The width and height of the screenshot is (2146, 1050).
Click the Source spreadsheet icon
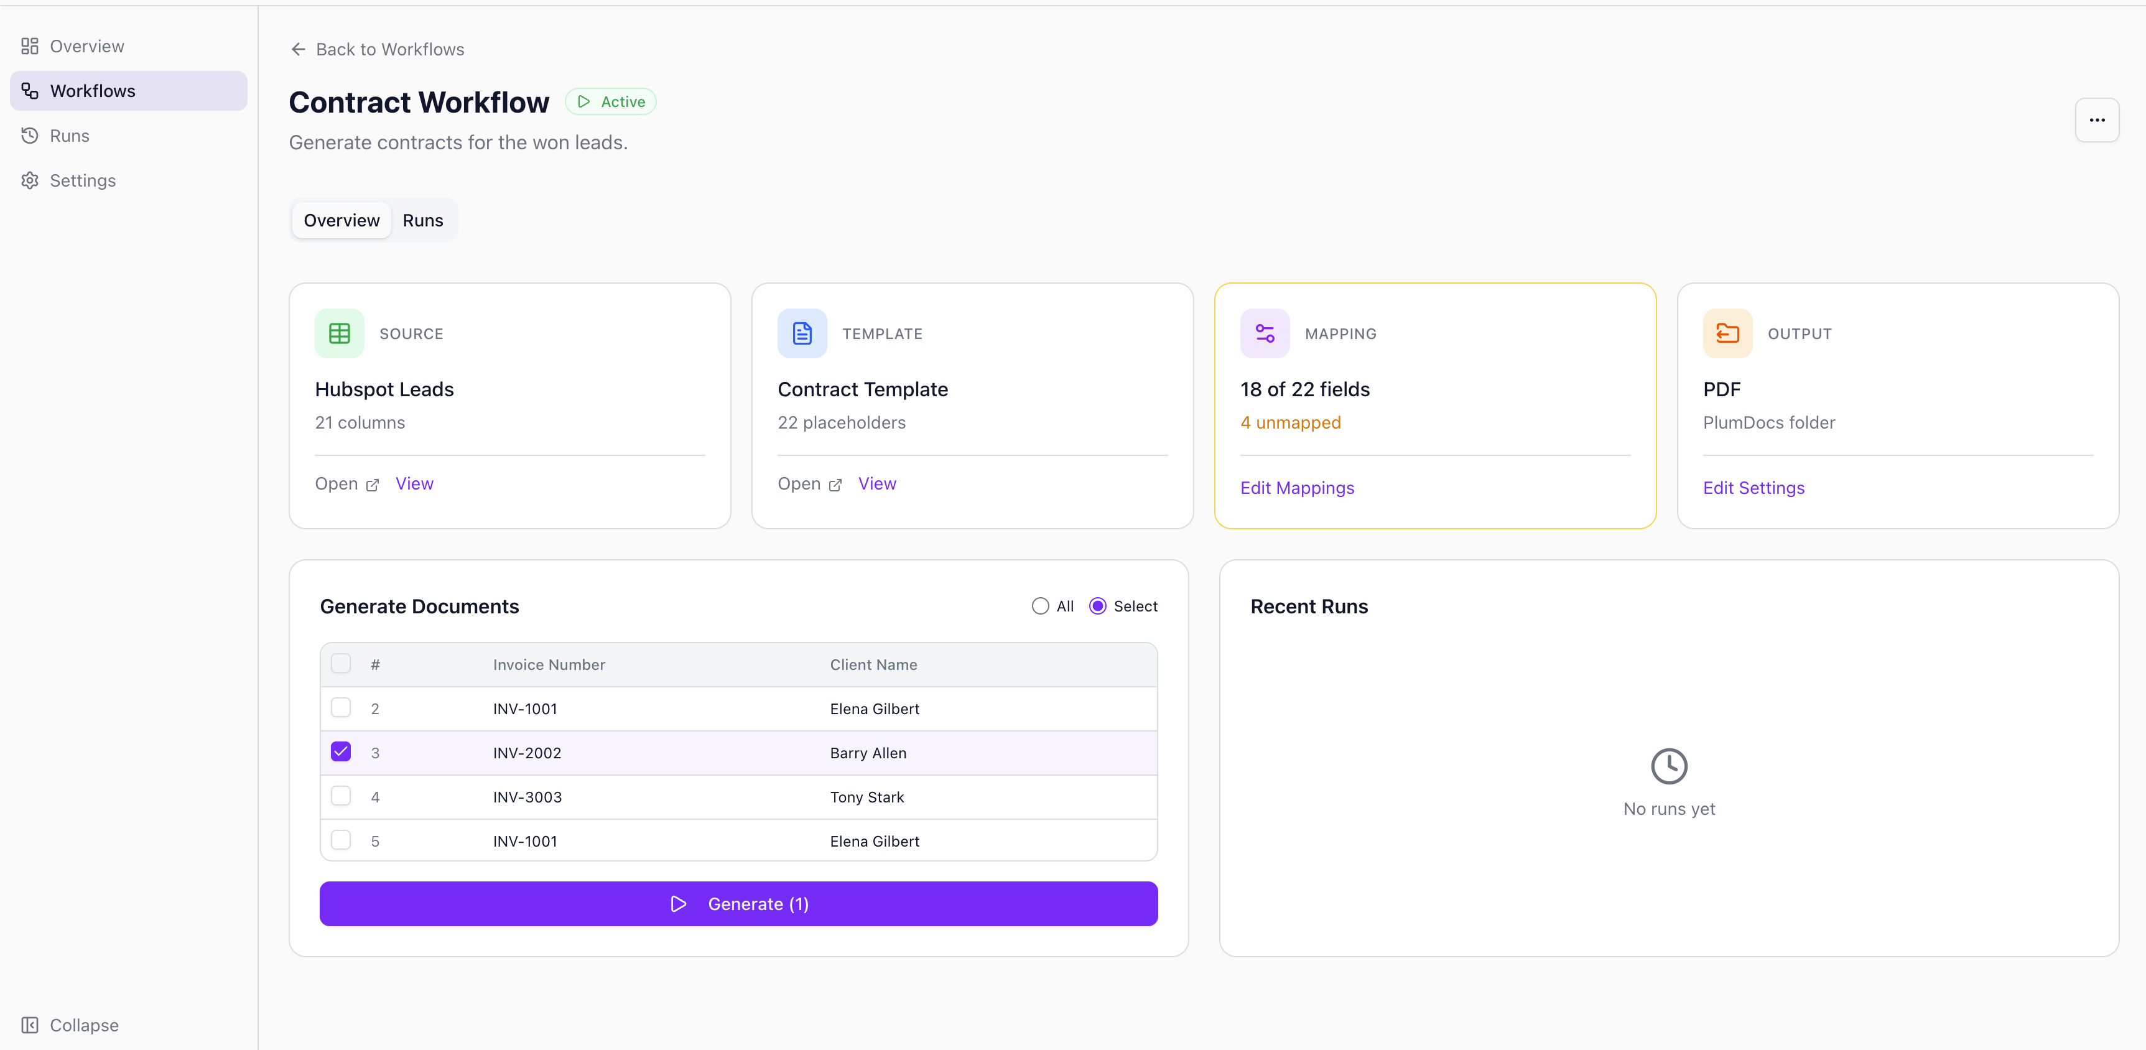[339, 333]
